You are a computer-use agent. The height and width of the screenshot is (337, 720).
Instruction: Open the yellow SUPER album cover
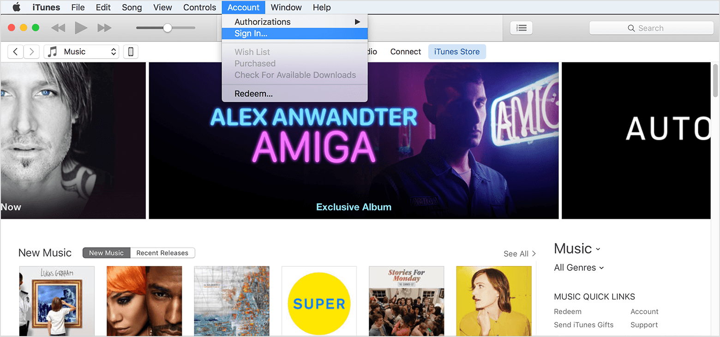(x=319, y=301)
